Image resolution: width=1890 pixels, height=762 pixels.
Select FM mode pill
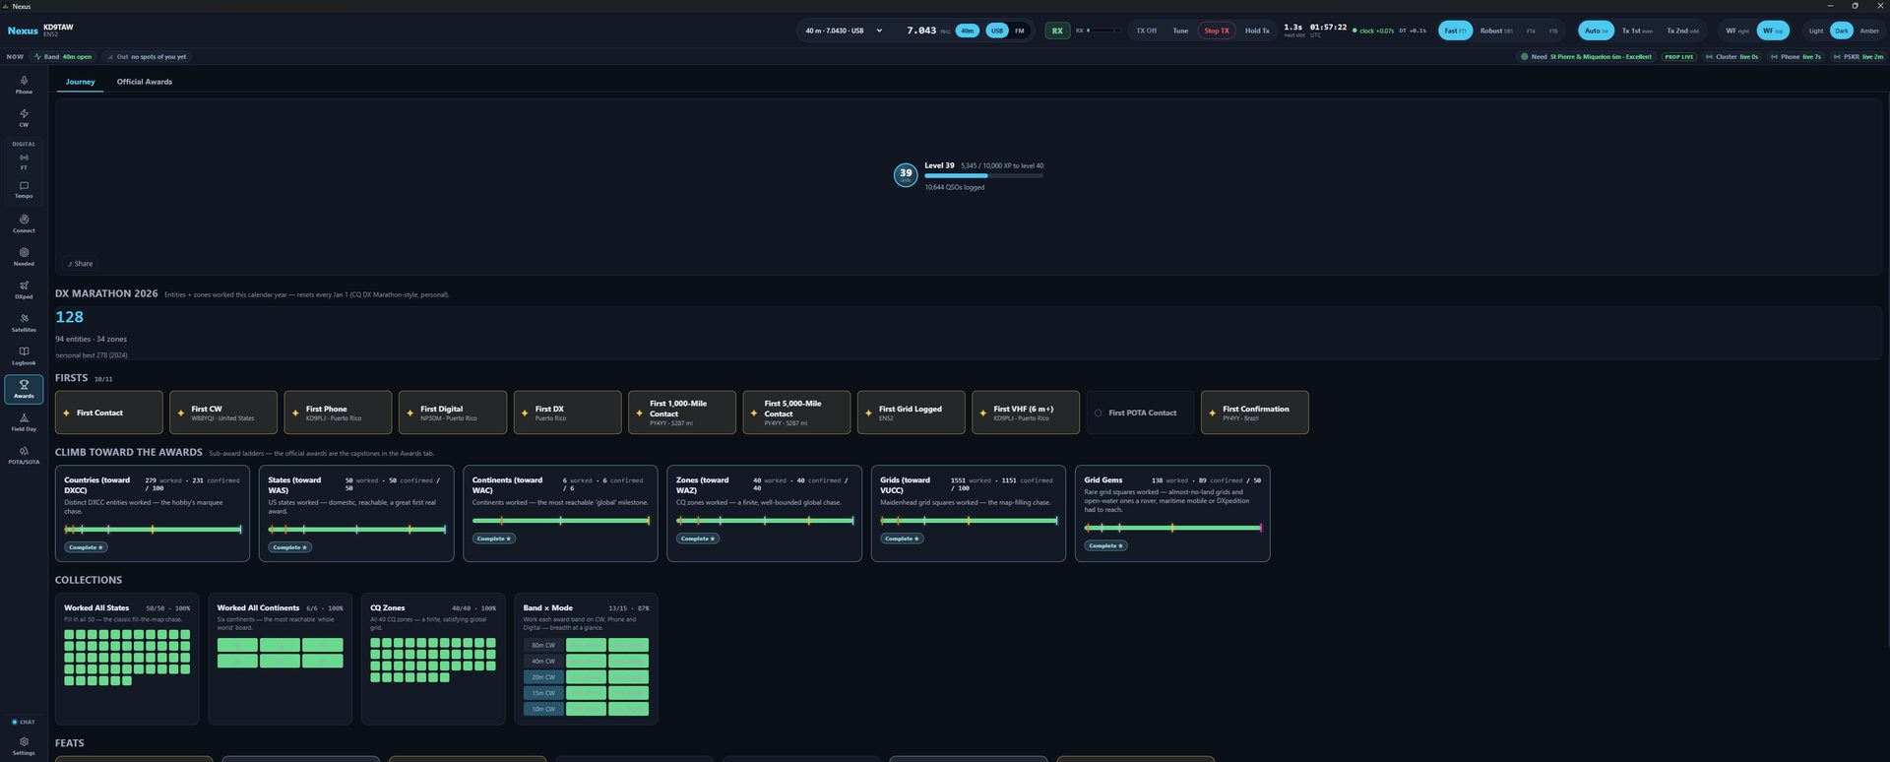point(1020,31)
